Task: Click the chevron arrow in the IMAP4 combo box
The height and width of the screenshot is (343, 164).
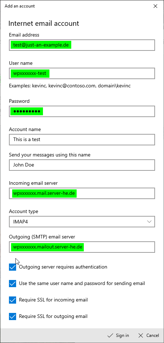Action: click(149, 222)
